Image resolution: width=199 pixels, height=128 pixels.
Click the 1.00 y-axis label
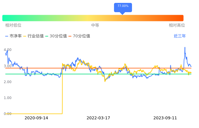click(x=8, y=98)
